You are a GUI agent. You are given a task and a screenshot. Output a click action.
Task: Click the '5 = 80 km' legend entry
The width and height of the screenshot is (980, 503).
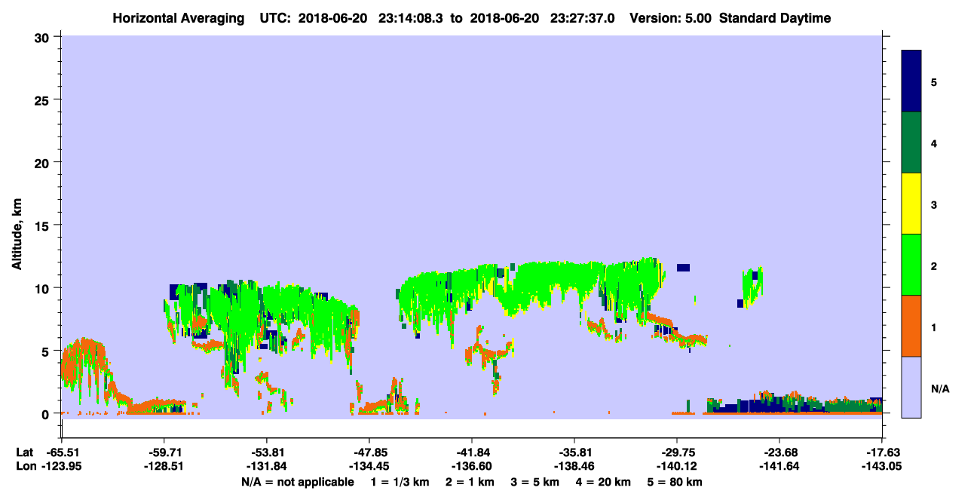pos(675,482)
